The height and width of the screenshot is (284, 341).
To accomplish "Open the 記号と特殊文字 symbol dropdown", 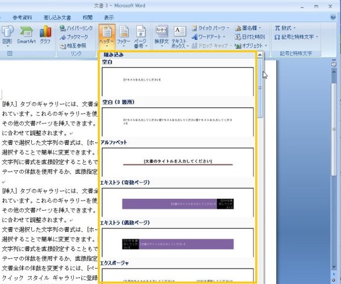I will 296,36.
